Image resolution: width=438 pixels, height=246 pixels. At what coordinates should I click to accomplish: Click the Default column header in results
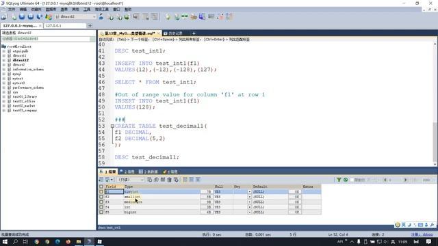pyautogui.click(x=276, y=187)
